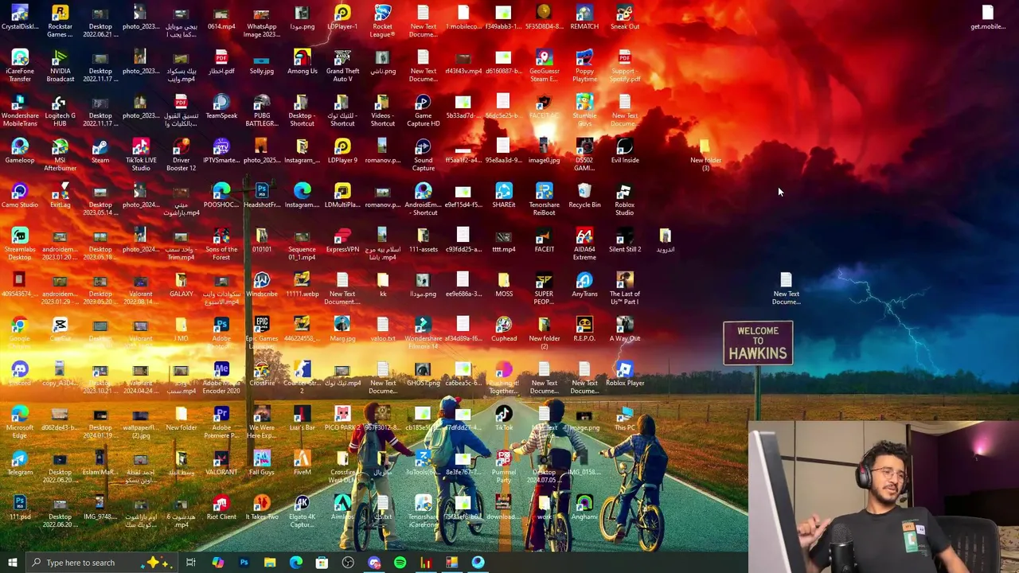1019x573 pixels.
Task: Open the NVIDIA Broadcast shortcut
Action: [x=60, y=66]
